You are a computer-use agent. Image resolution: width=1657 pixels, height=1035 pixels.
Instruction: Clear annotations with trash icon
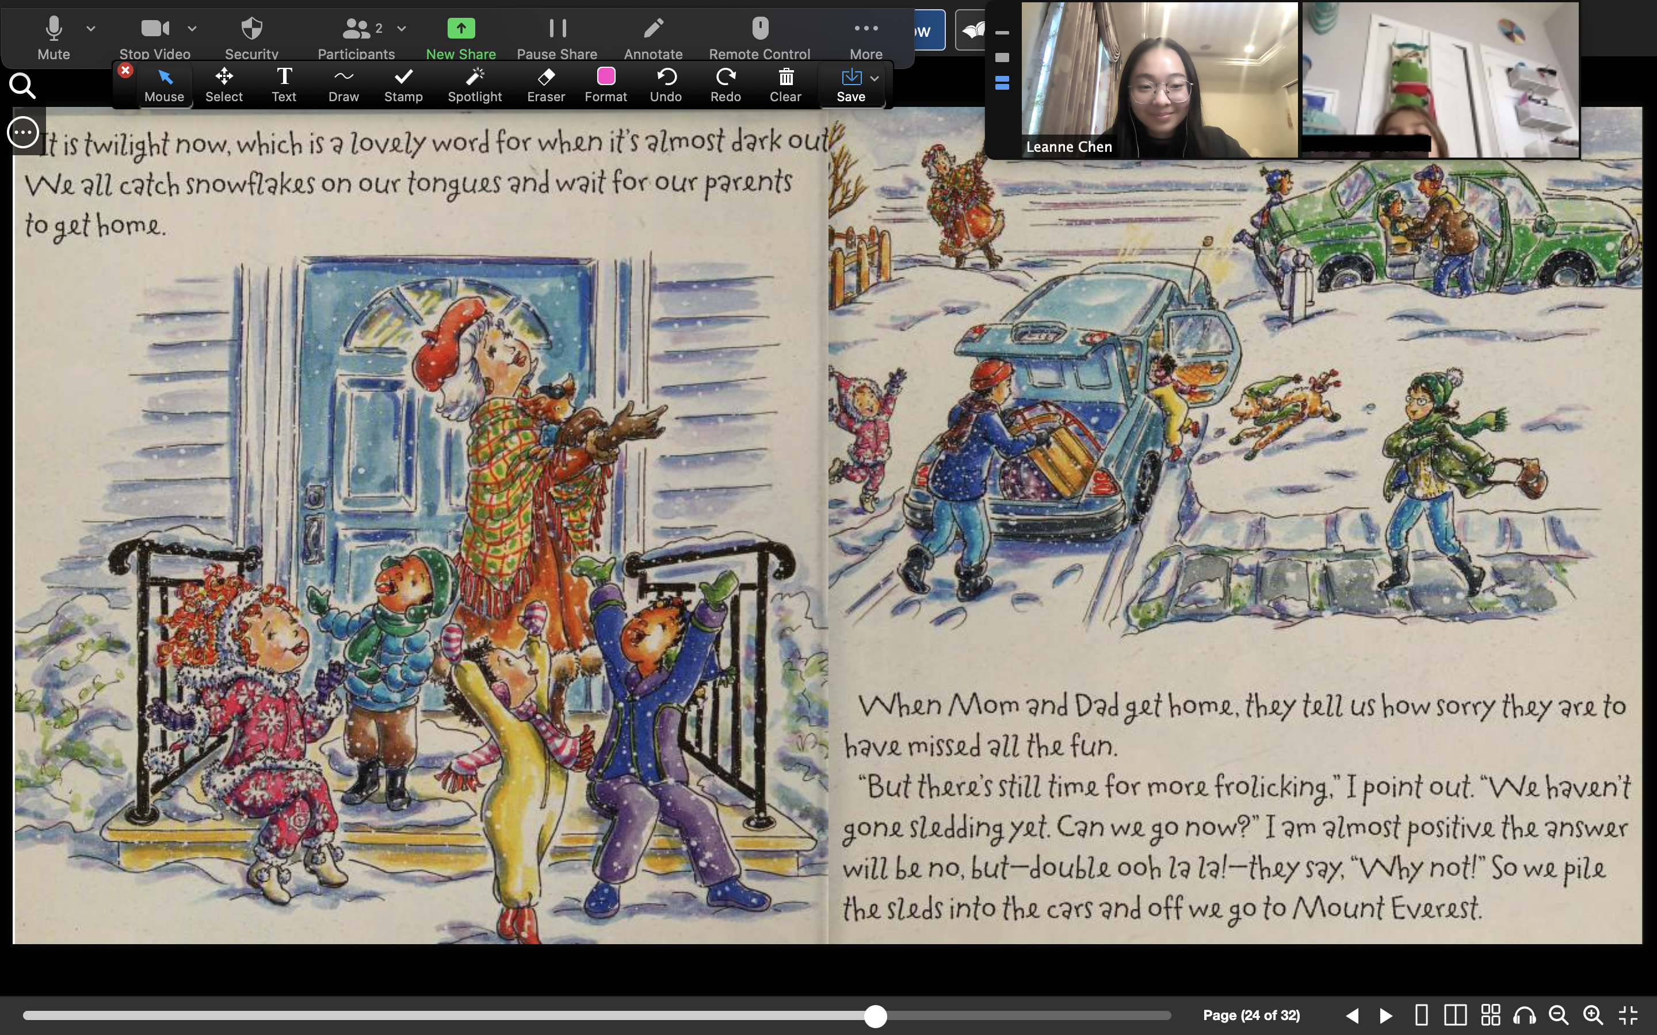pyautogui.click(x=785, y=85)
